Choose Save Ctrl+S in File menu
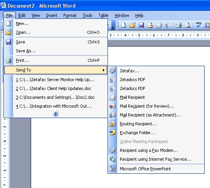 coord(56,42)
